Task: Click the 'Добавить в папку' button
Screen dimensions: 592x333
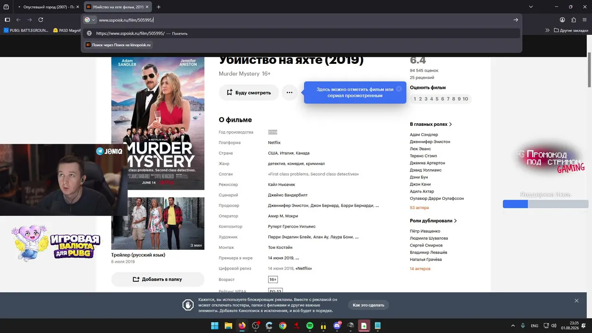Action: (x=158, y=279)
